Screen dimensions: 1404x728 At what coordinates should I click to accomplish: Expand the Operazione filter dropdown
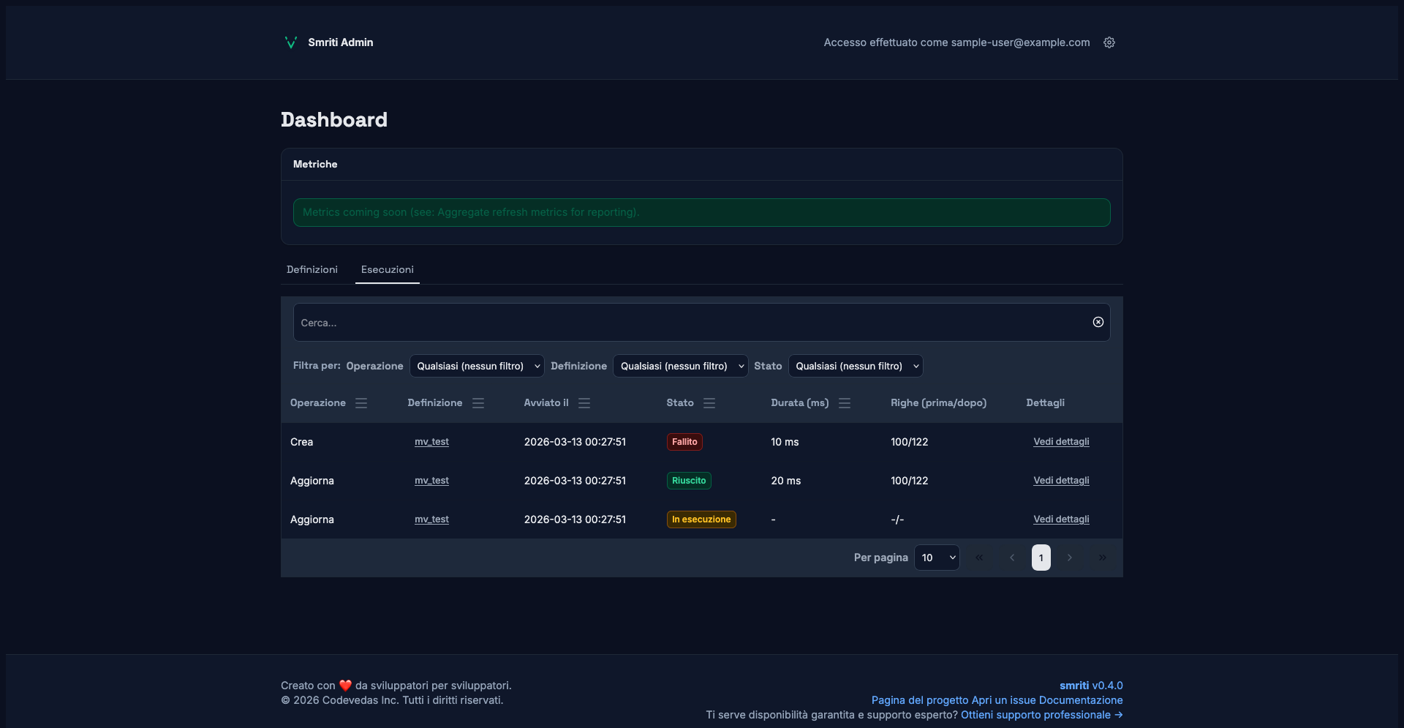tap(477, 366)
